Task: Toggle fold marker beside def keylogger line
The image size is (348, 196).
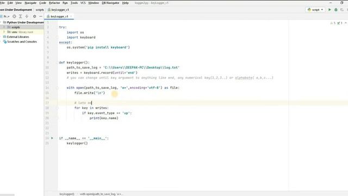Action: [x=57, y=63]
